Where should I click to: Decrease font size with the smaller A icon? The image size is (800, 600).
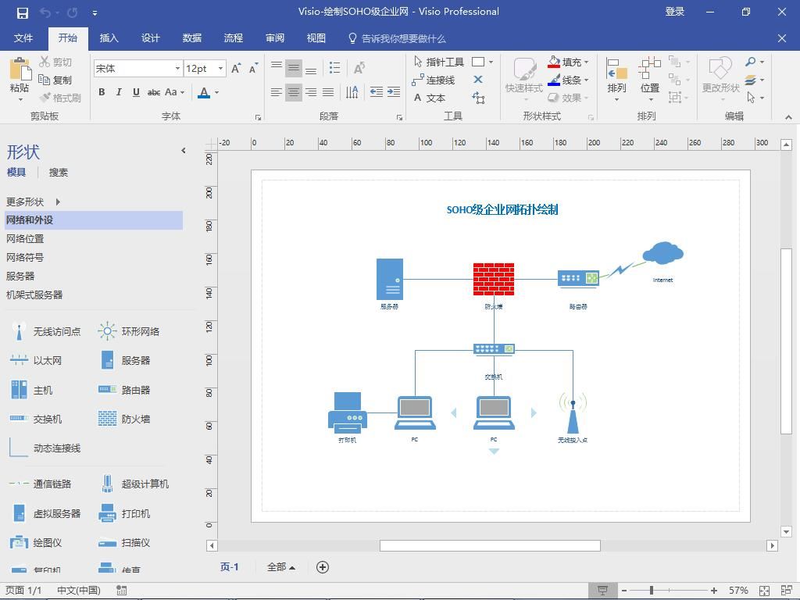253,69
